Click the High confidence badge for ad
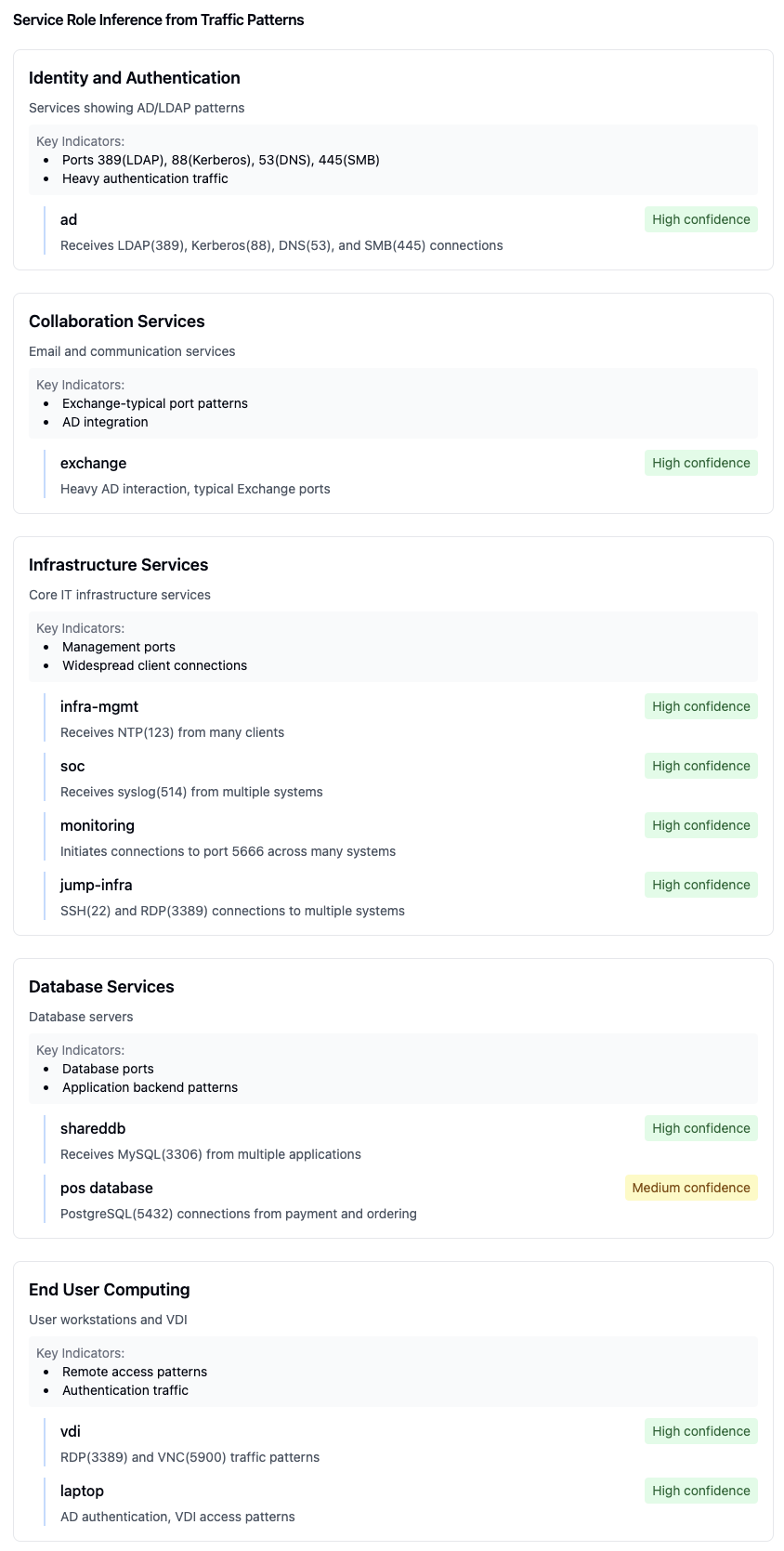 pyautogui.click(x=700, y=219)
